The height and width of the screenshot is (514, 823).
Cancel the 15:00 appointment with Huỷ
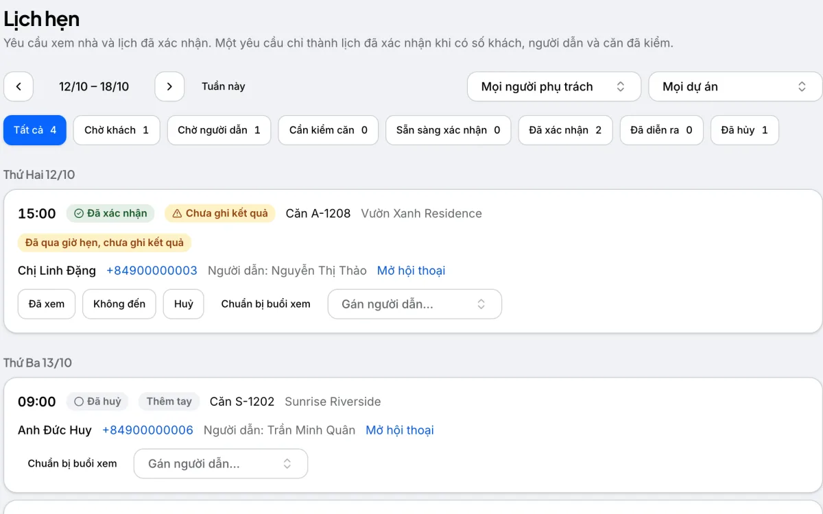pyautogui.click(x=184, y=304)
